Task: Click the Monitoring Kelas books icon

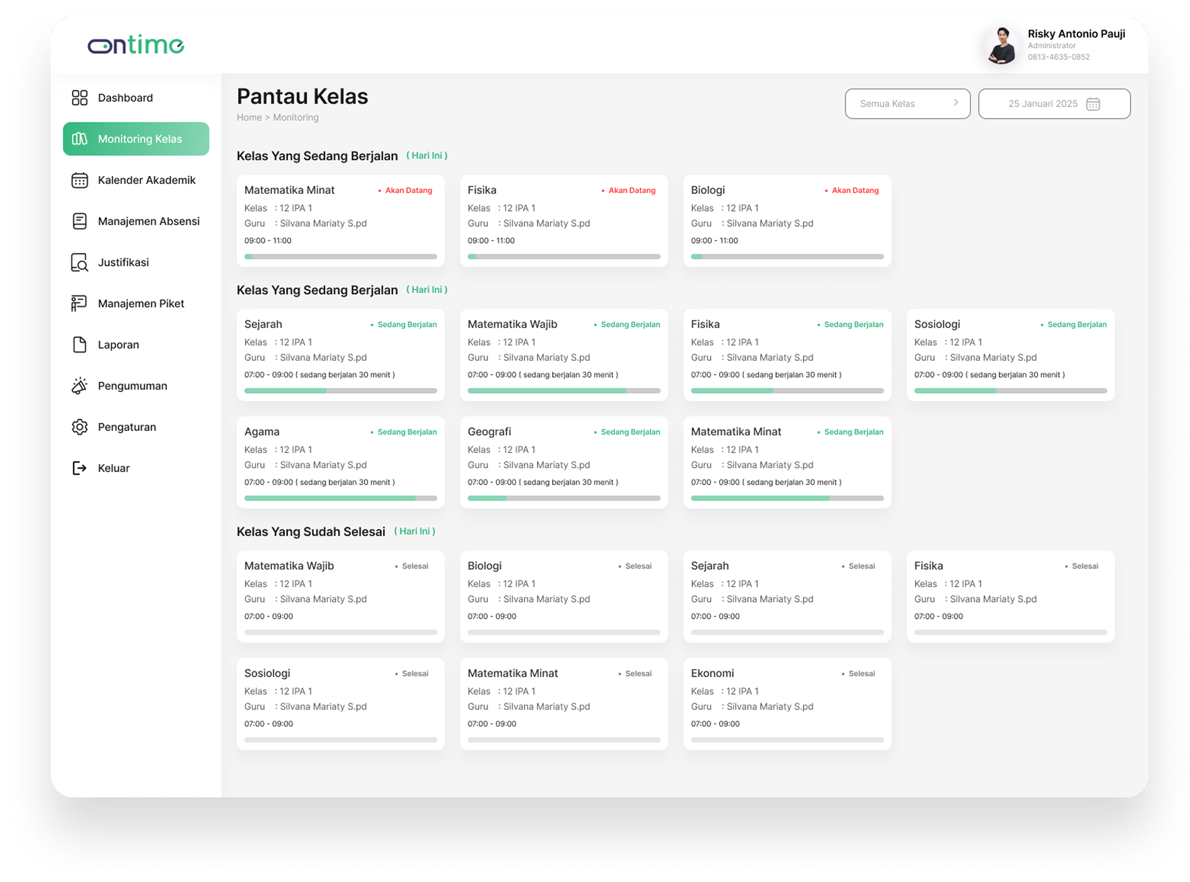Action: (x=80, y=139)
